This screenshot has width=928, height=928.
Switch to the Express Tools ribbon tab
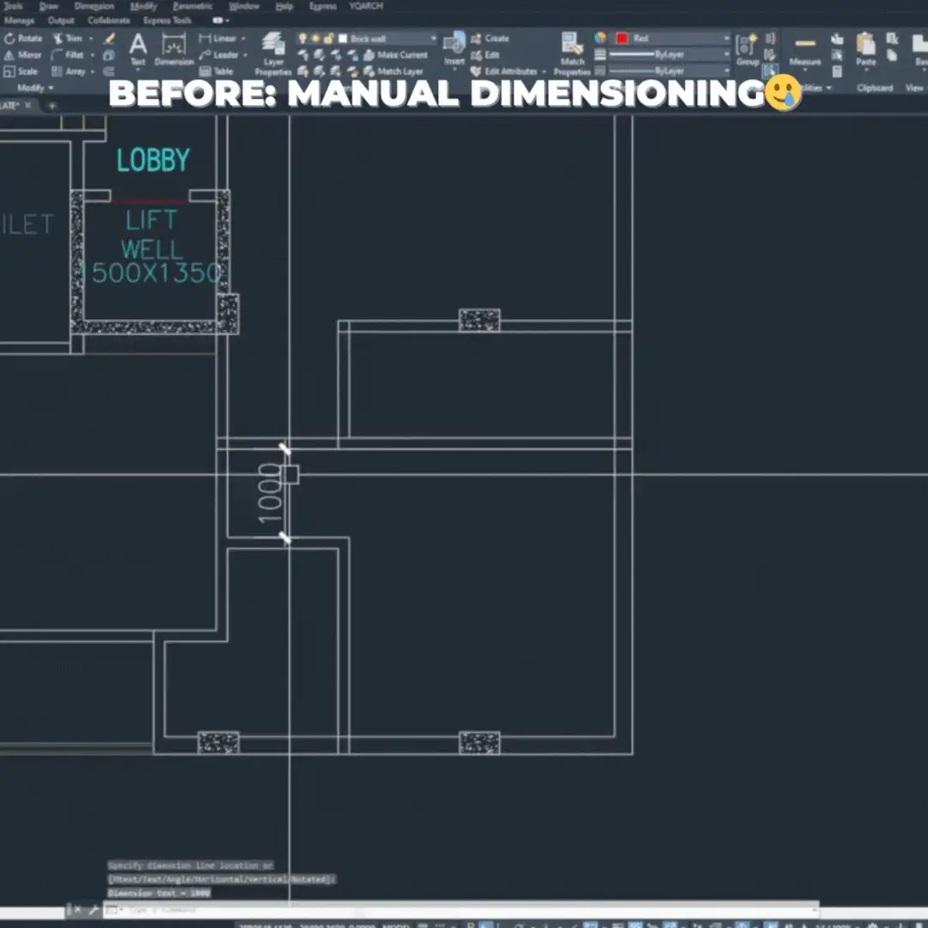(168, 20)
